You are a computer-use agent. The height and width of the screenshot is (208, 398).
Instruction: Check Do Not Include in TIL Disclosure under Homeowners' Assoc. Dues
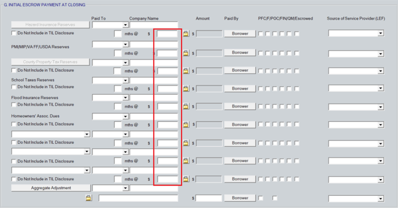pyautogui.click(x=14, y=124)
